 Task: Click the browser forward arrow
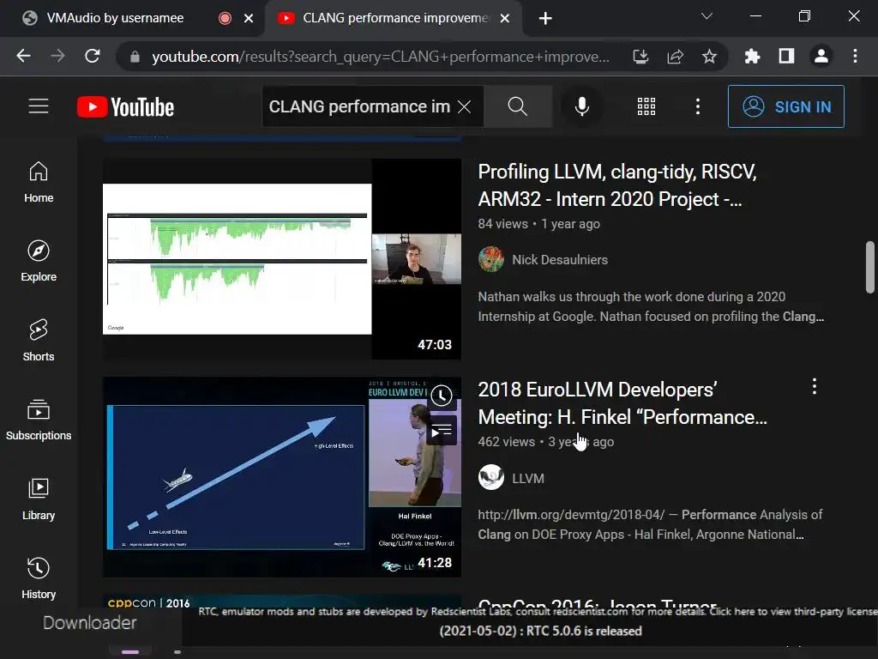[57, 56]
